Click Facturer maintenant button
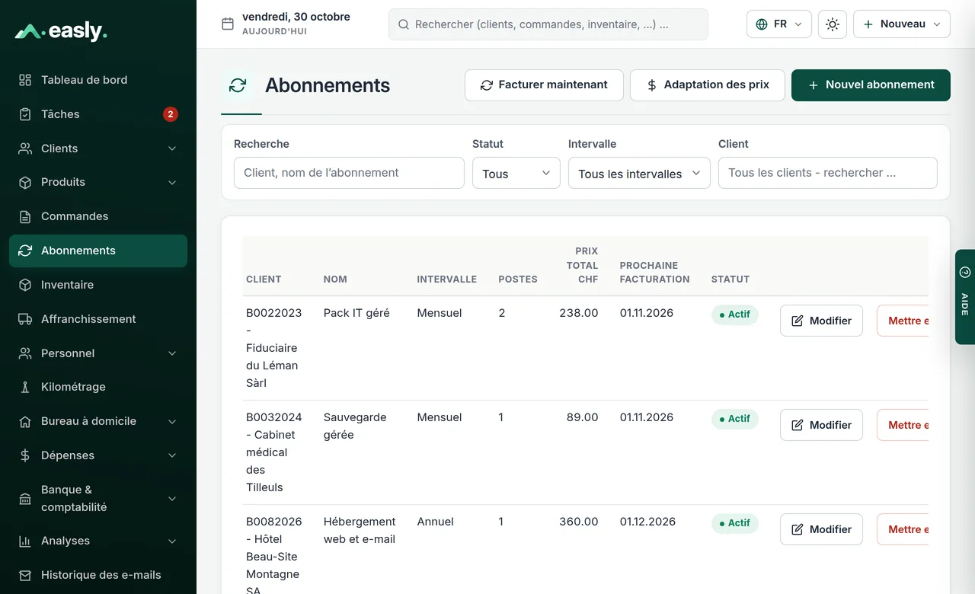 tap(544, 85)
